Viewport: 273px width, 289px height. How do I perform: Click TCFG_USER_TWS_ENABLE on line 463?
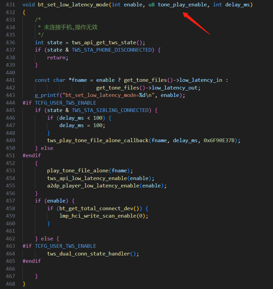pos(65,246)
